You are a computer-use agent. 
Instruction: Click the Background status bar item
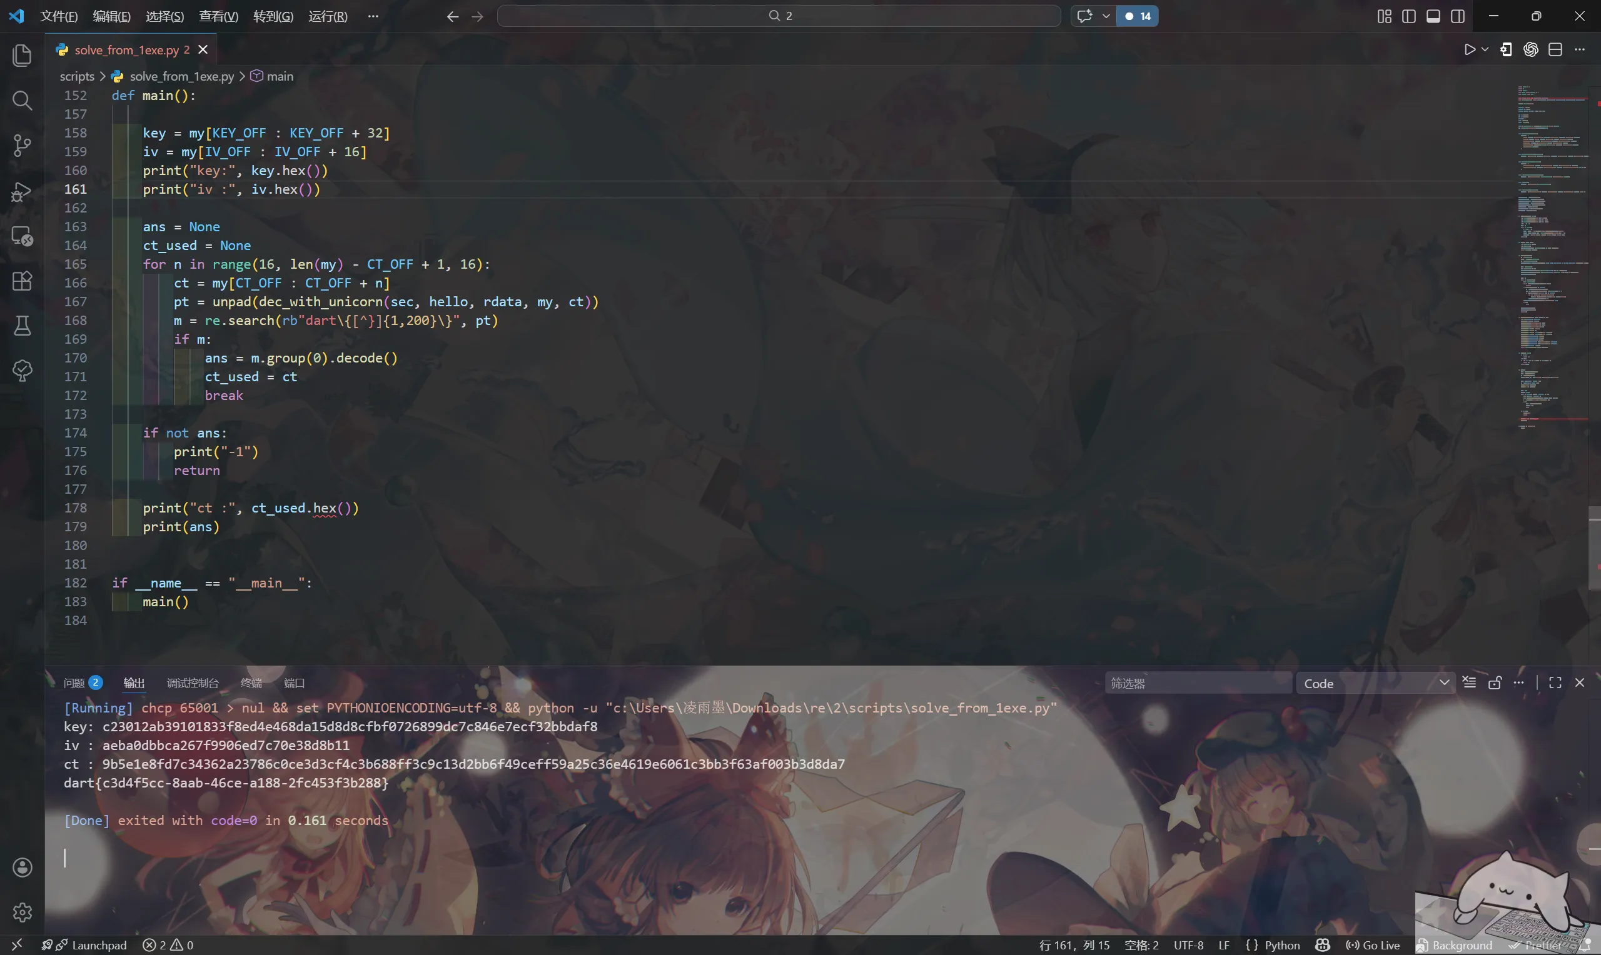point(1455,945)
